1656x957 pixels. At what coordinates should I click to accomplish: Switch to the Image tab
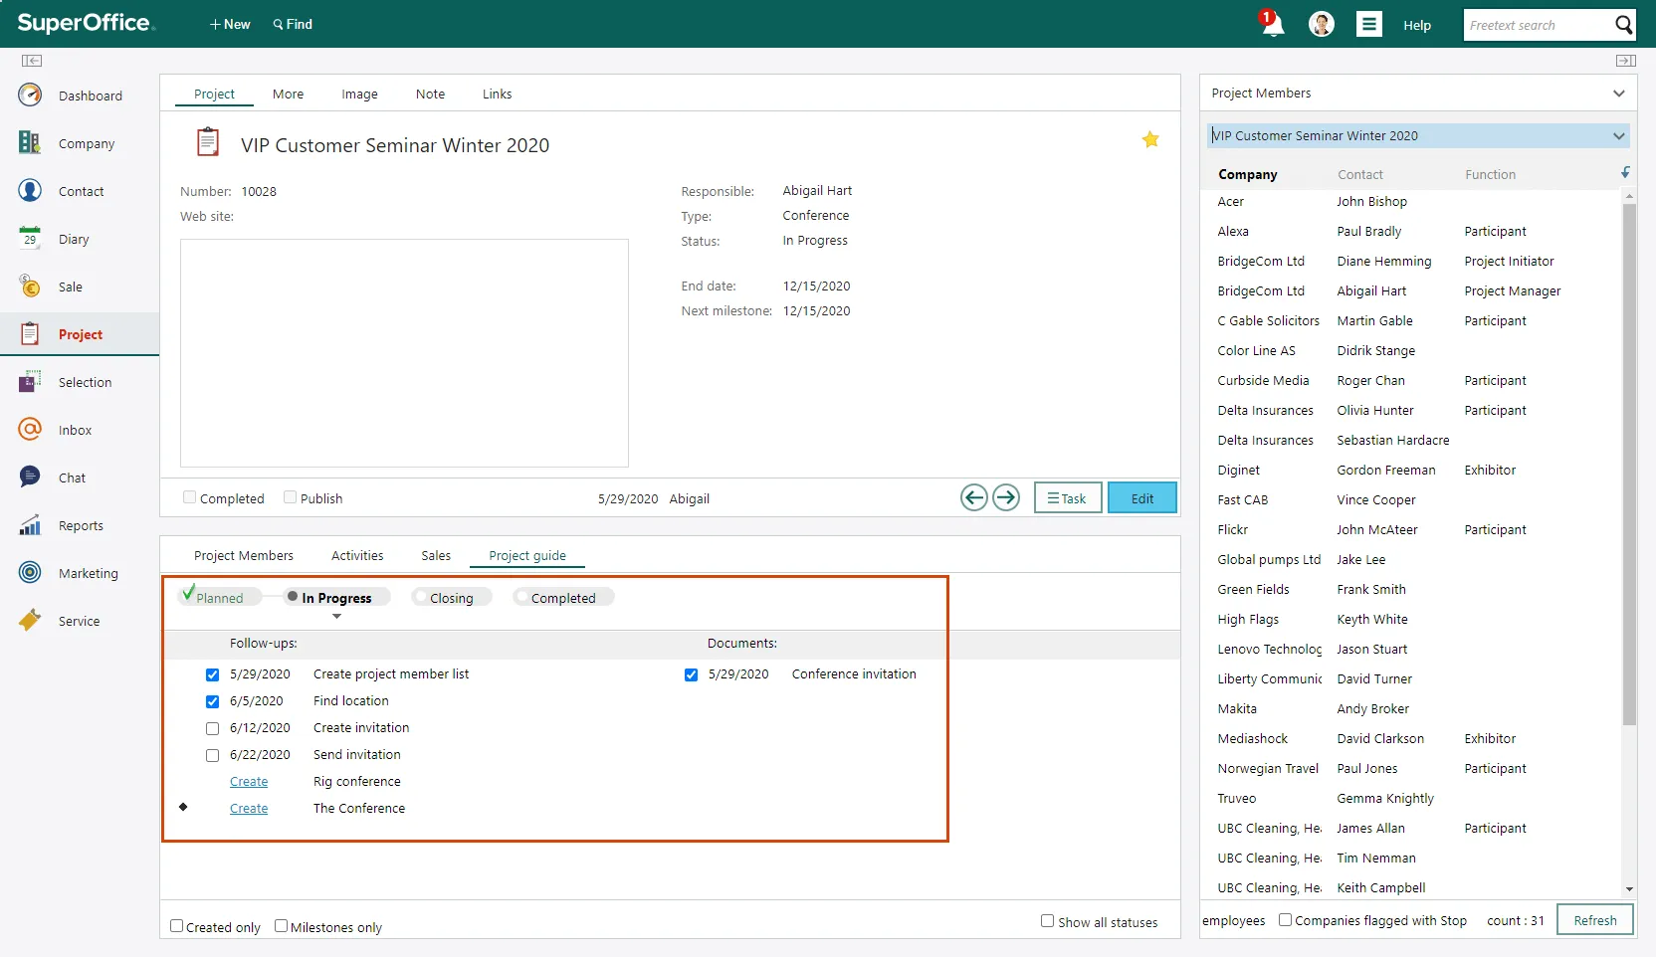pos(359,94)
